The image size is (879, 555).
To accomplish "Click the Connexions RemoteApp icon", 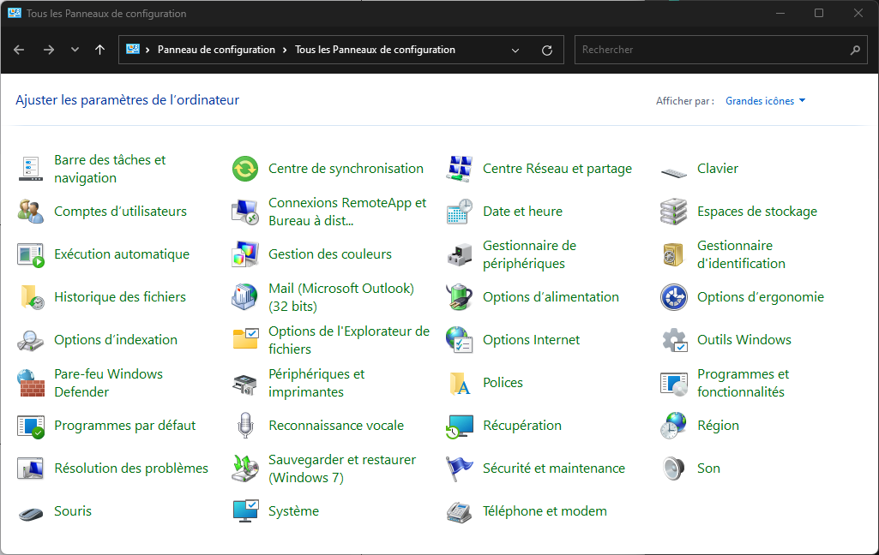I will pyautogui.click(x=245, y=212).
